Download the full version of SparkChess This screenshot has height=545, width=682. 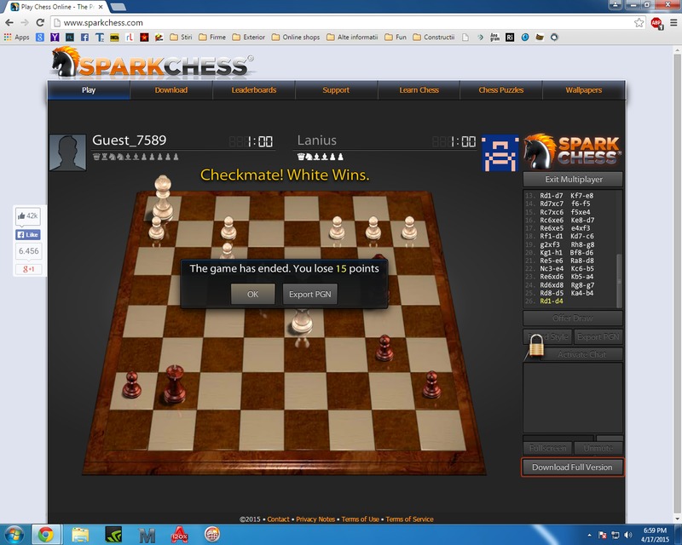coord(572,468)
